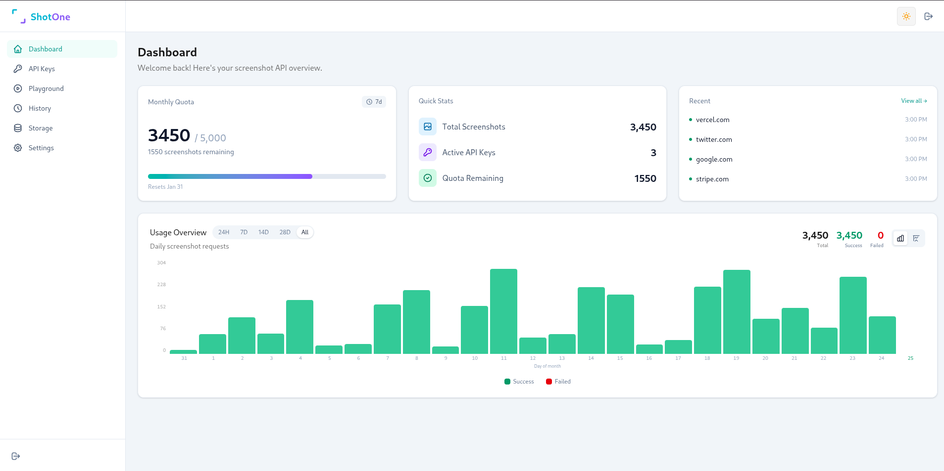Viewport: 944px width, 471px height.
Task: Click the Settings gear icon
Action: click(18, 148)
